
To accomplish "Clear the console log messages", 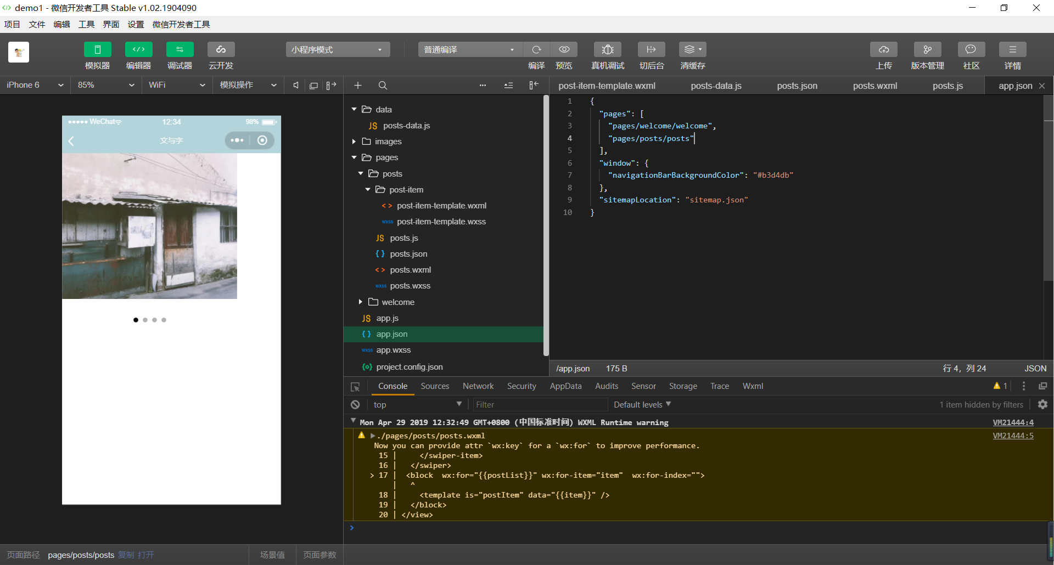I will click(355, 405).
